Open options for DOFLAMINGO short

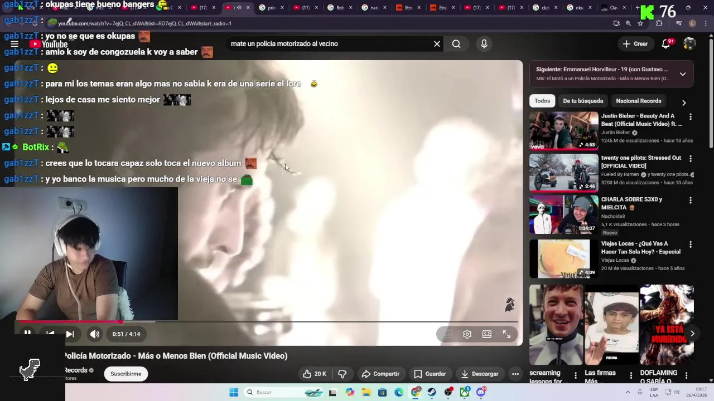[x=686, y=375]
